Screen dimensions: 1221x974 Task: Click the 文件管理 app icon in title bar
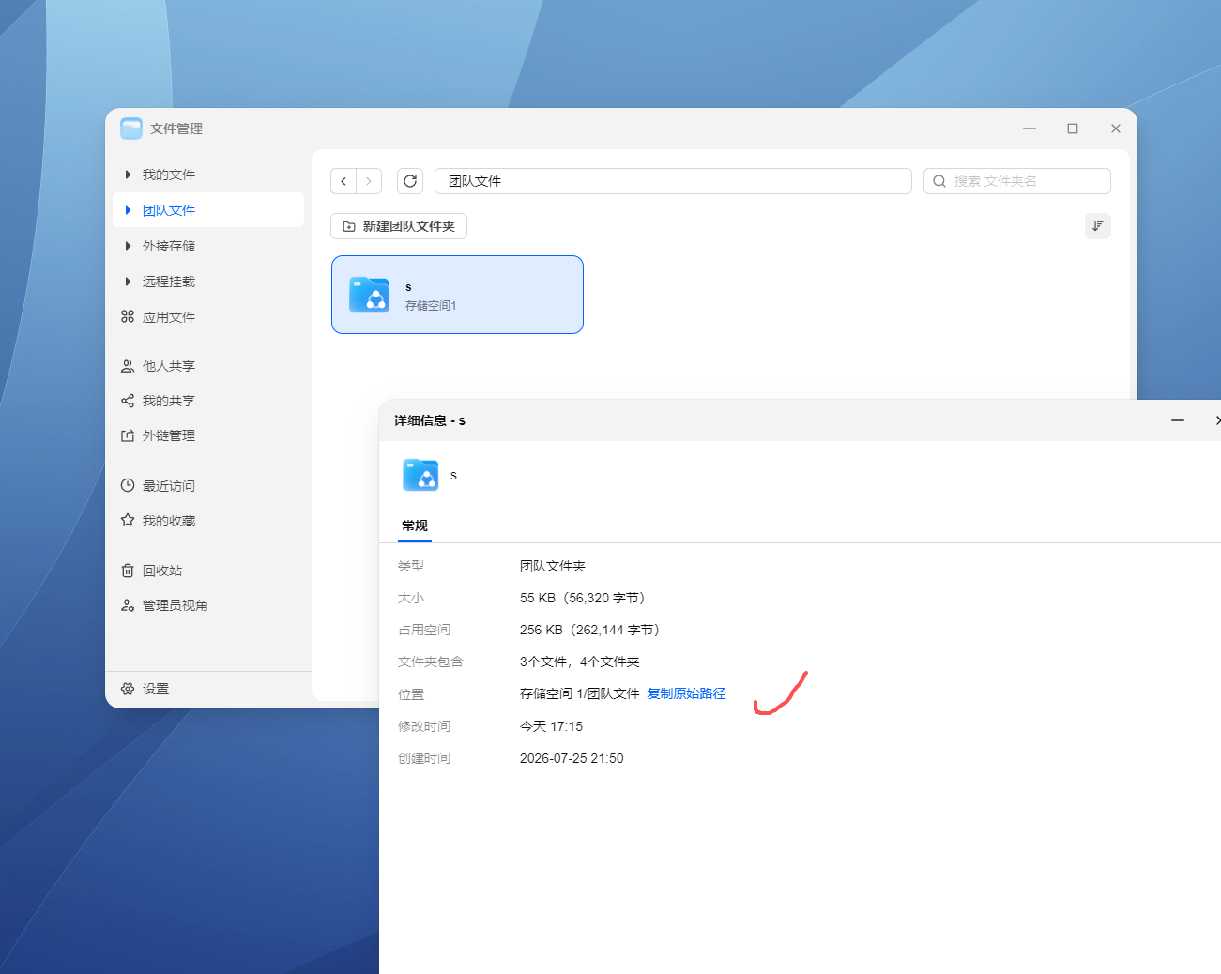[x=131, y=129]
